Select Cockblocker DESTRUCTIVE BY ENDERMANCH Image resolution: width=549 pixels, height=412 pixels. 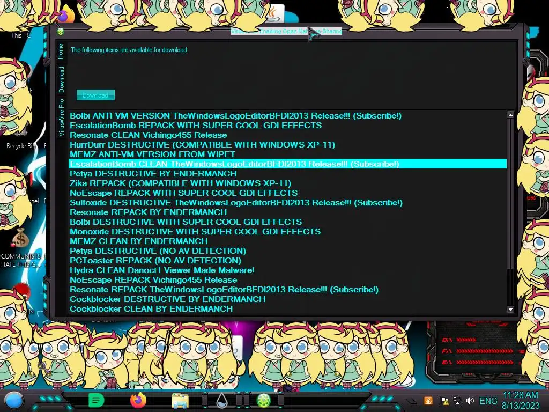(287, 299)
